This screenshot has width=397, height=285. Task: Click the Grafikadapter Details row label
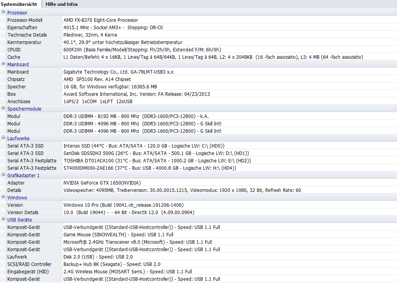coord(14,190)
